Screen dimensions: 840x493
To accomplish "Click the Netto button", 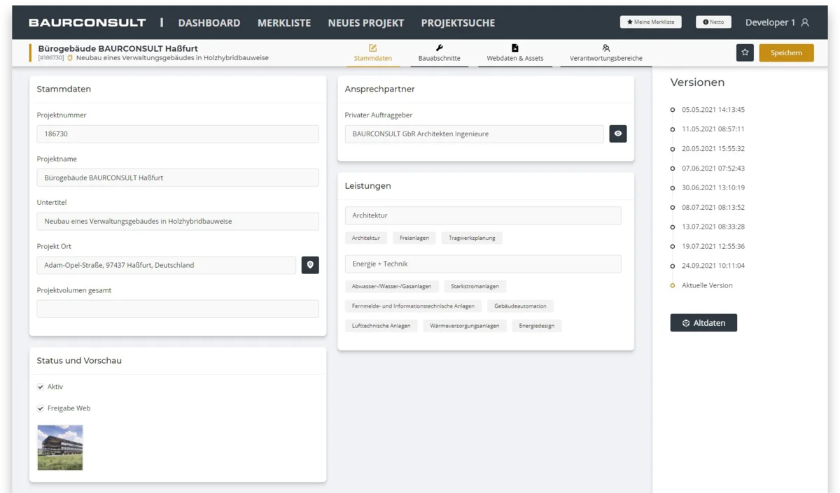I will coord(713,22).
